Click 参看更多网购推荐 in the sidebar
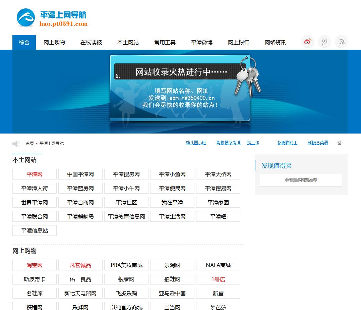Image resolution: width=361 pixels, height=310 pixels. click(301, 180)
